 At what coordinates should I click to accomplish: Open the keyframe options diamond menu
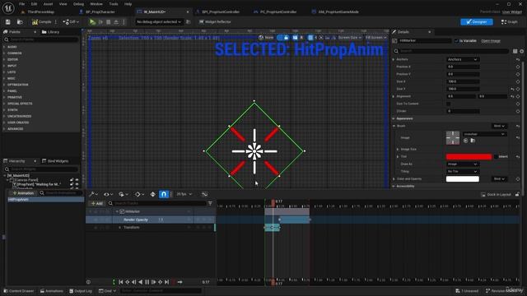click(139, 194)
